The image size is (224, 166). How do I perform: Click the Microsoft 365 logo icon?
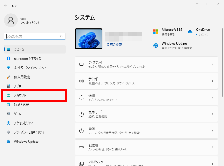tap(156, 32)
